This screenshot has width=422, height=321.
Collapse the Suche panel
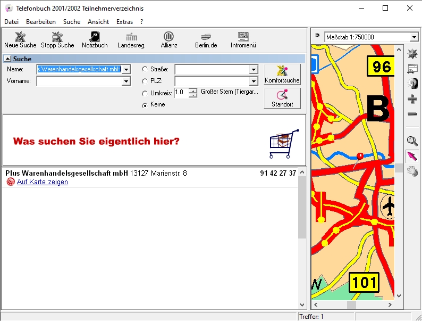tap(7, 59)
